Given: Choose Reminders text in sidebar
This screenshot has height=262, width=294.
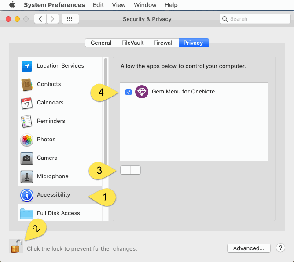Looking at the screenshot, I should pyautogui.click(x=51, y=121).
